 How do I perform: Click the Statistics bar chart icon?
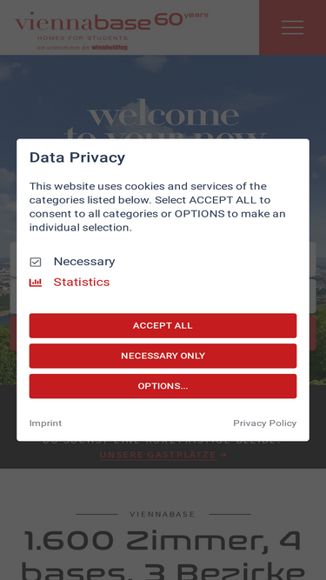click(x=36, y=283)
